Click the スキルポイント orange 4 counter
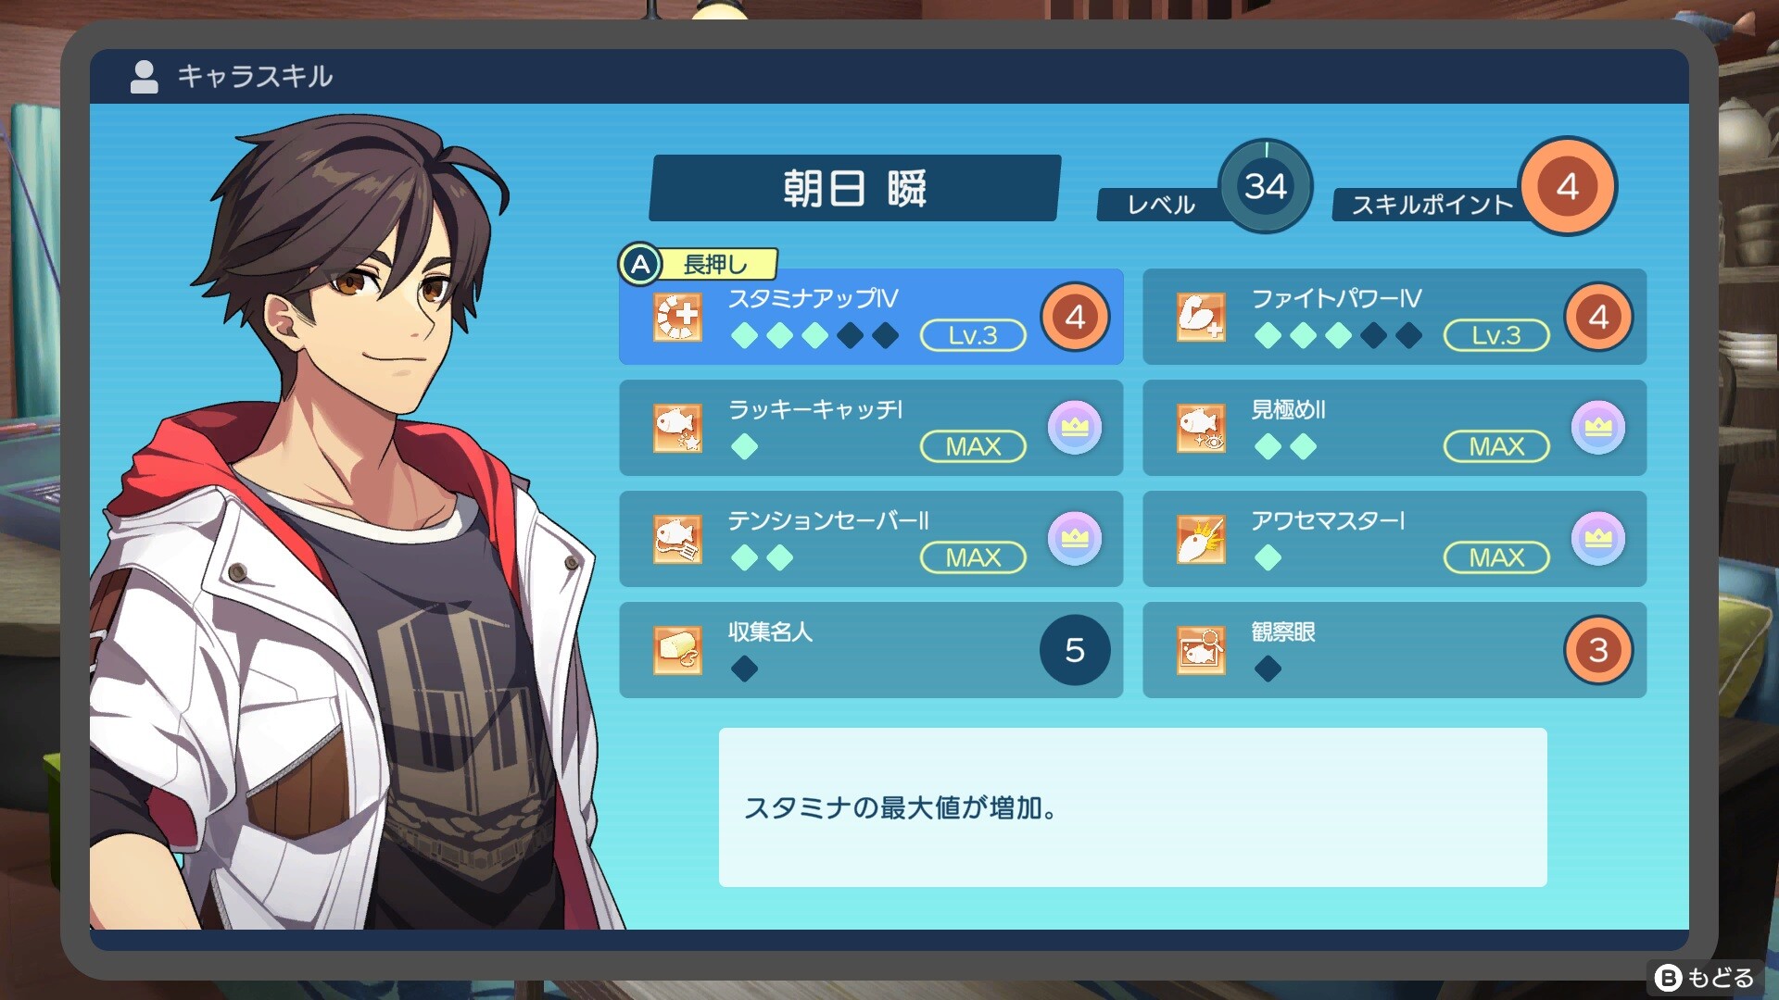Image resolution: width=1779 pixels, height=1000 pixels. click(x=1568, y=186)
